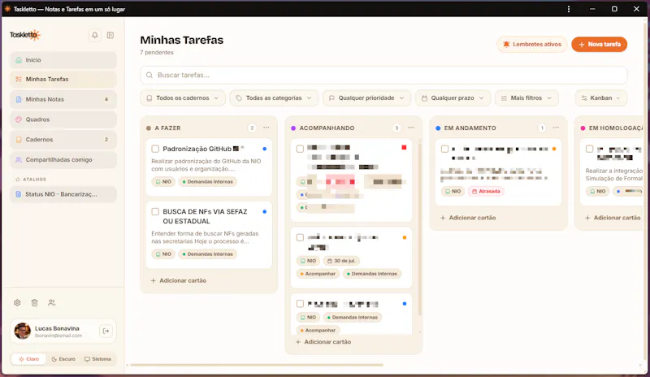Viewport: 650px width, 377px height.
Task: Click the Atrasada tag on the Em Andamento card
Action: click(x=486, y=191)
